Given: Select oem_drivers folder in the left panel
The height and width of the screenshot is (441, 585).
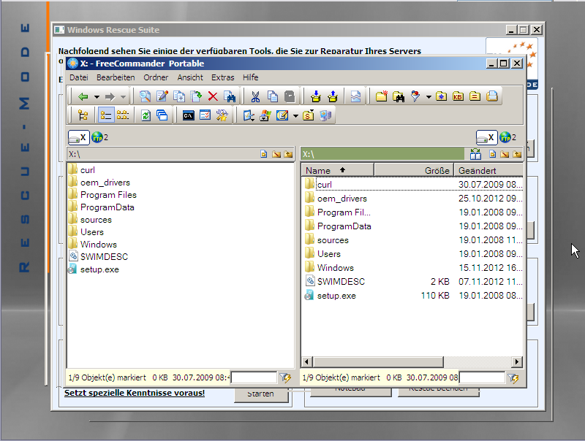Looking at the screenshot, I should [105, 183].
